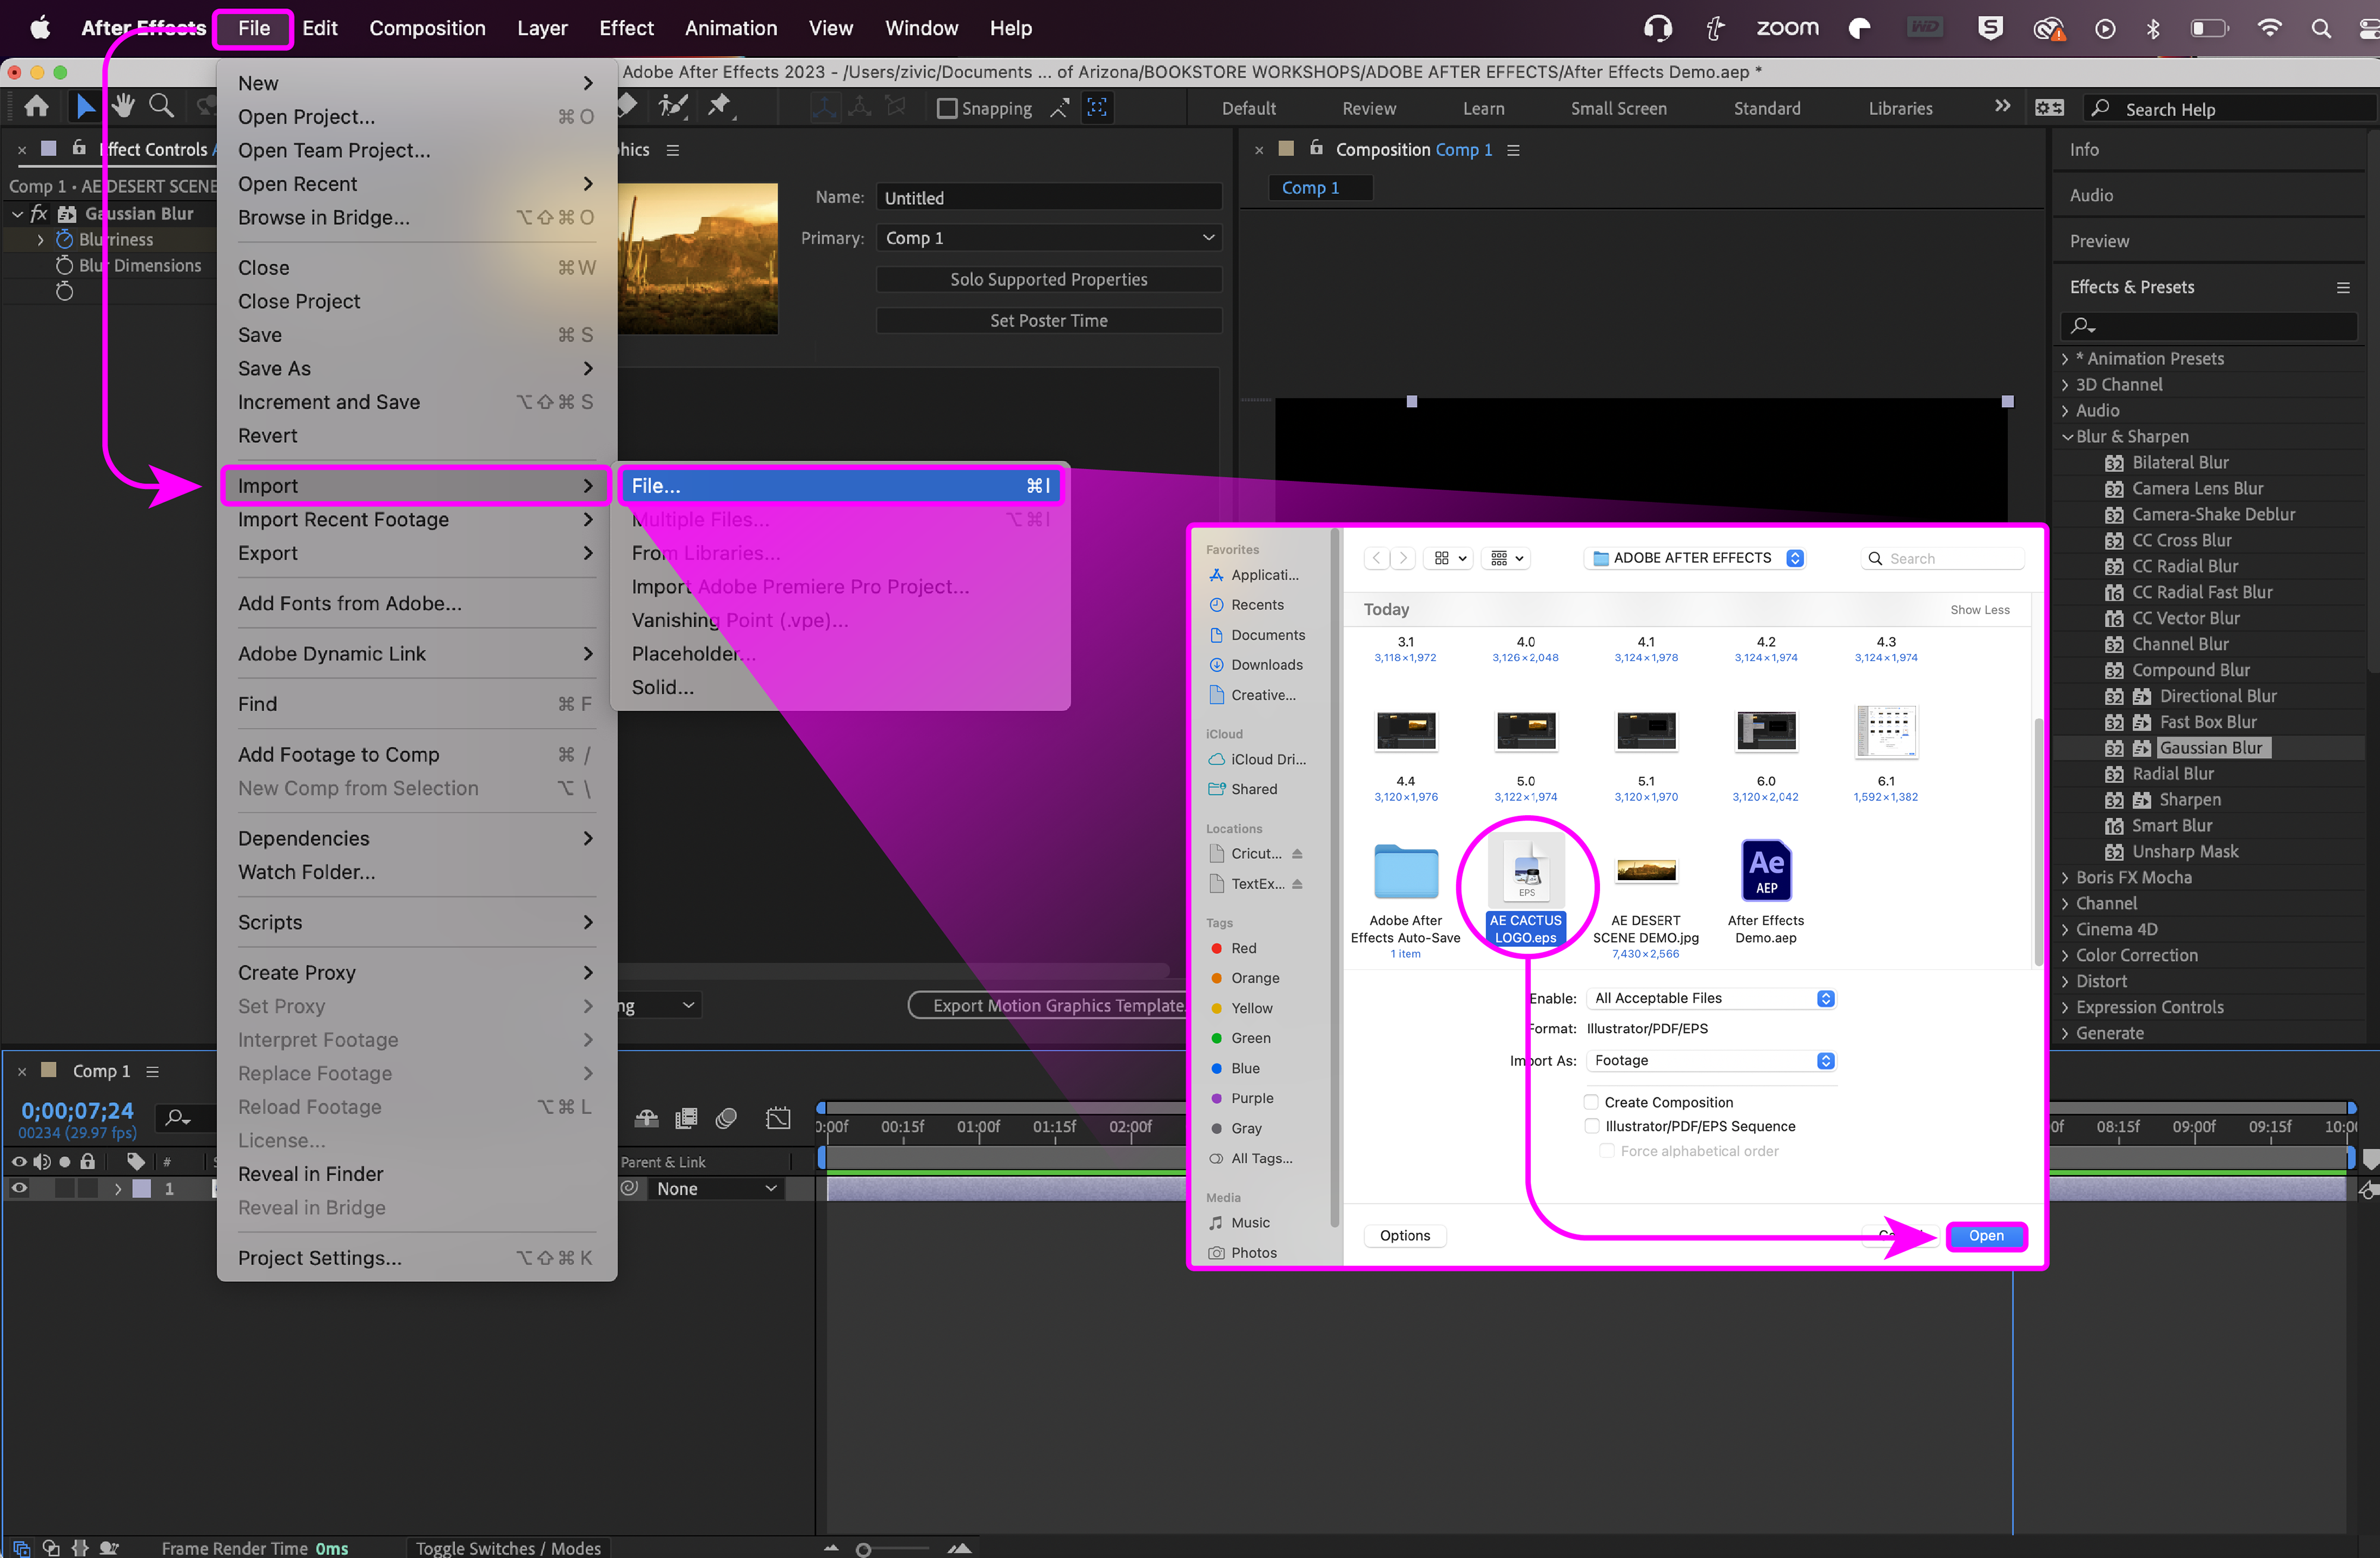Open the Primary Comp 1 dropdown
Screen dimensions: 2380x1558
point(1048,238)
